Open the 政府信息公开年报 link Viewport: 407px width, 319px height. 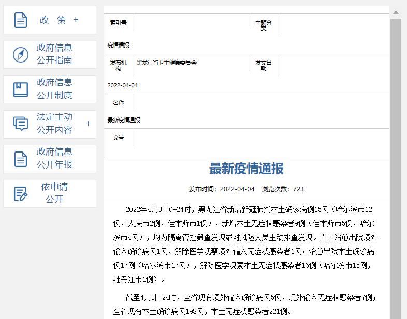pyautogui.click(x=54, y=158)
